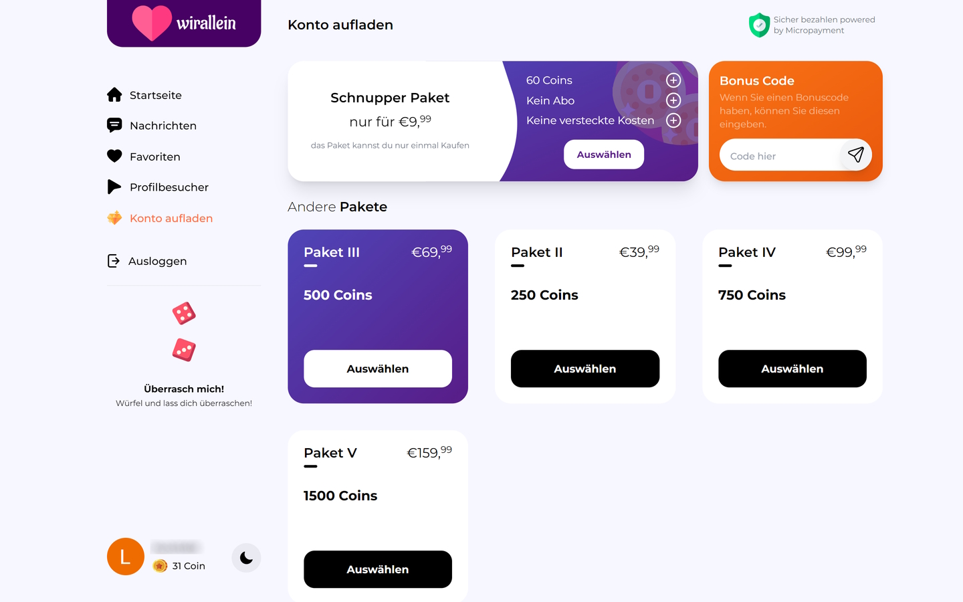Open the Konto aufladen menu item
This screenshot has height=602, width=963.
pos(171,218)
